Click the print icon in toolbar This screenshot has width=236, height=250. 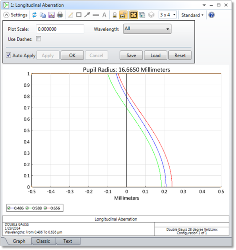coord(60,15)
